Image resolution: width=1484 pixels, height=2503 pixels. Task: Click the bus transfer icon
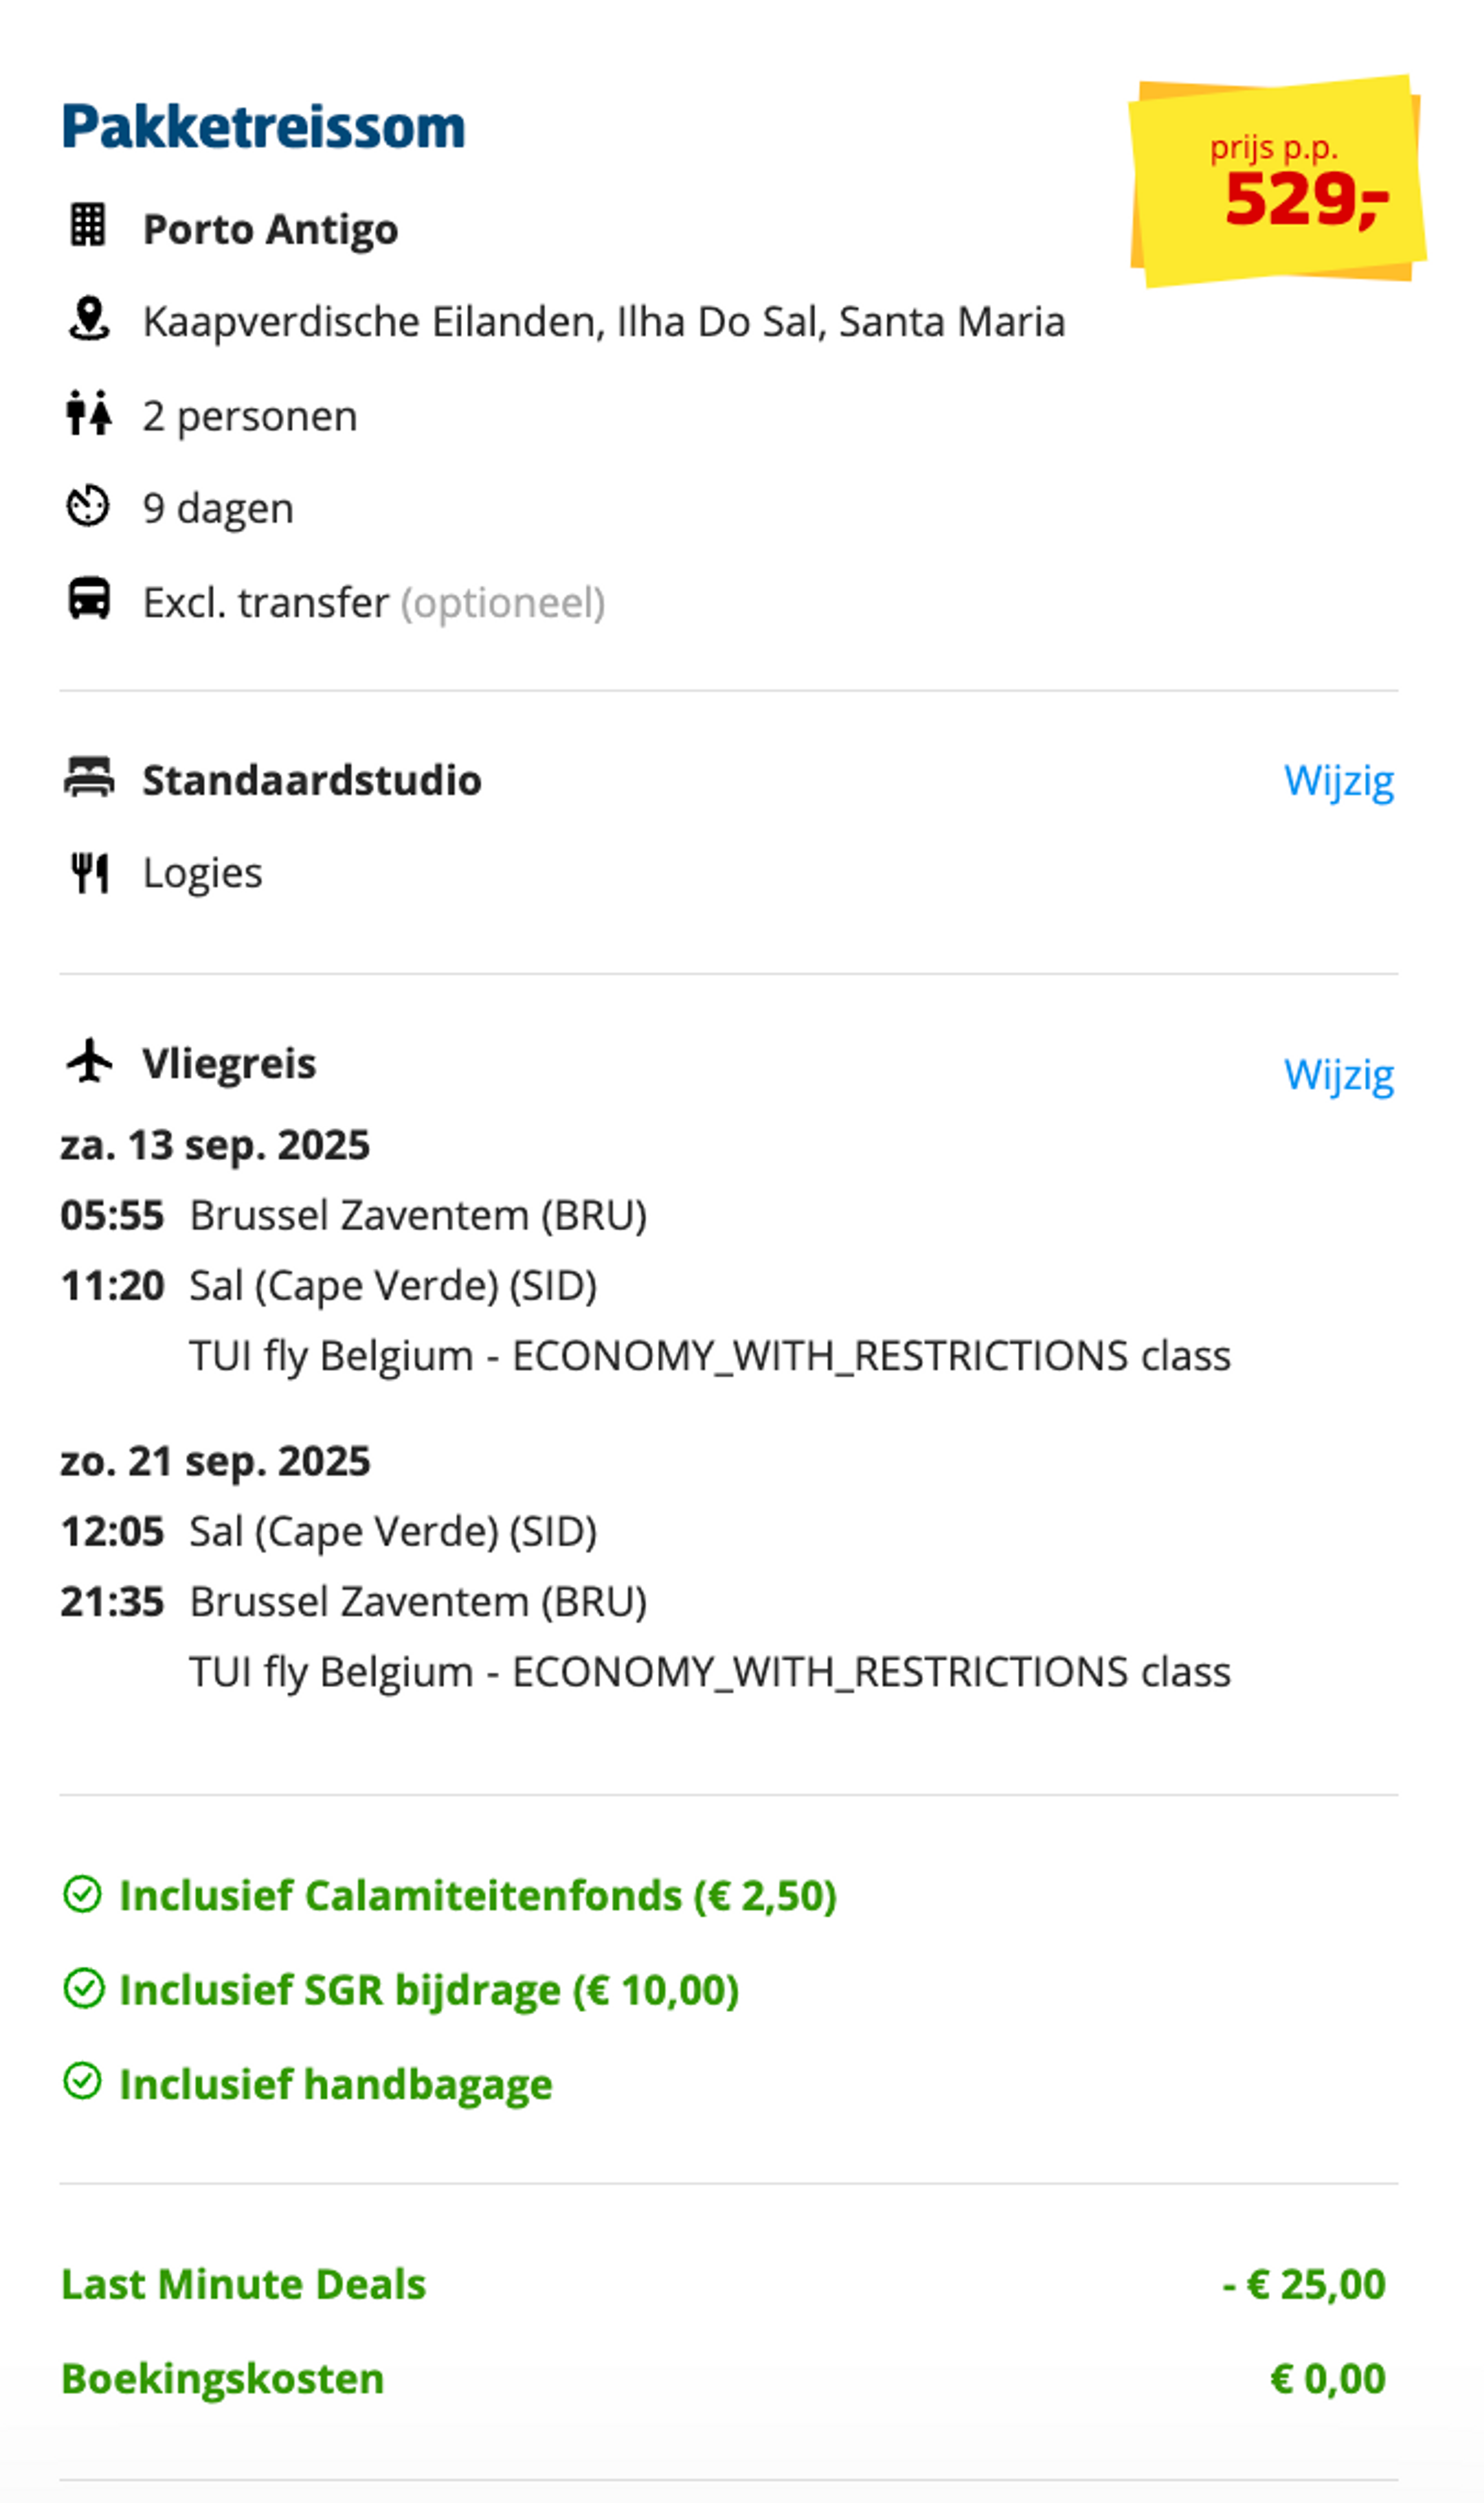coord(89,599)
